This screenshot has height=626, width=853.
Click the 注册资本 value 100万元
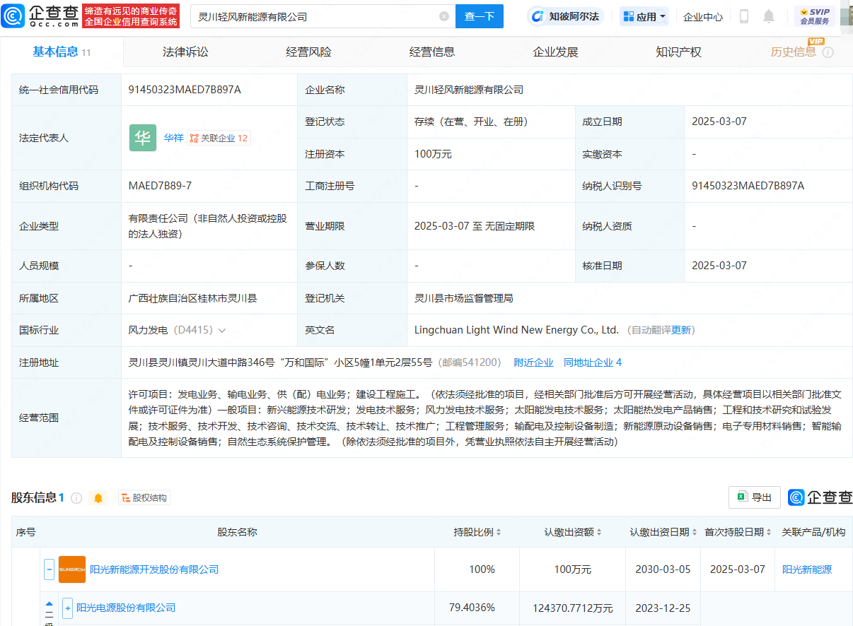pos(433,154)
